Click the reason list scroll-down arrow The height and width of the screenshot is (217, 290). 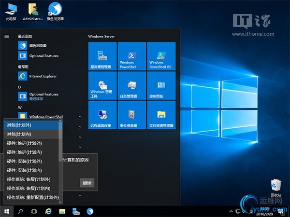(x=60, y=203)
